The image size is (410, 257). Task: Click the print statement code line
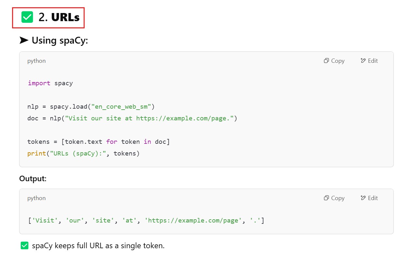[83, 154]
